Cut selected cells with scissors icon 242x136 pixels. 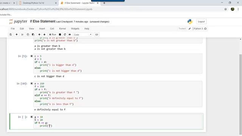click(x=22, y=34)
